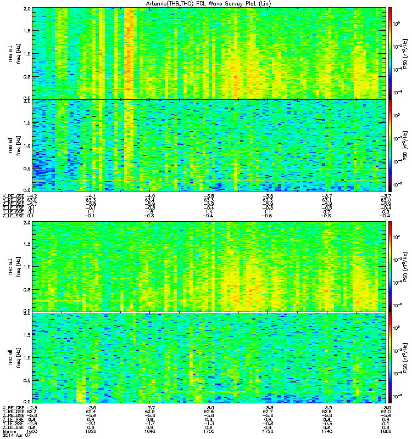Viewport: 412px width, 439px height.
Task: Click the THB X position value '-4.1'
Action: [91, 196]
